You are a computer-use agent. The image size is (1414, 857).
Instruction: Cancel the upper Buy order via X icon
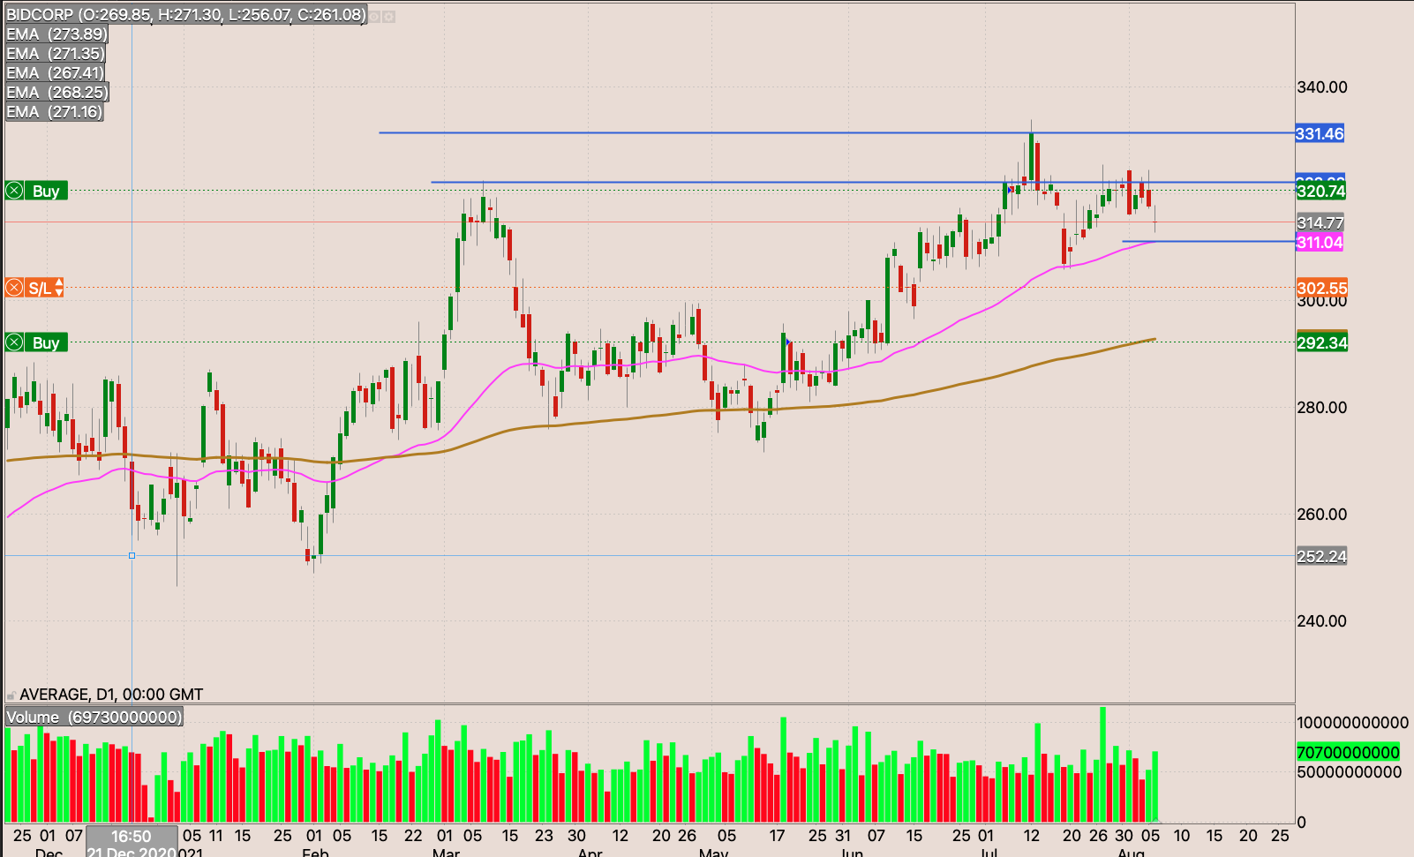tap(14, 191)
